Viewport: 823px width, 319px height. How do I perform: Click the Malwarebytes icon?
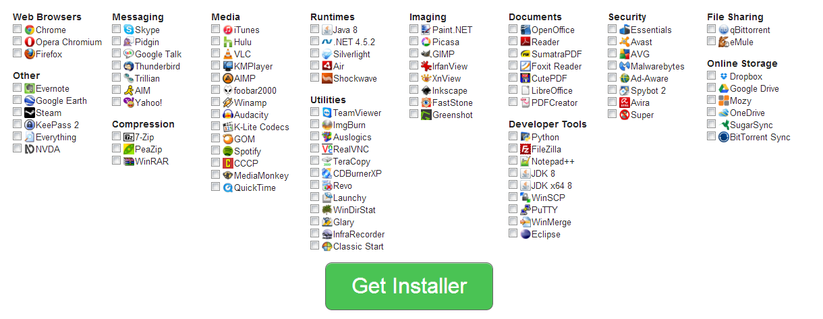click(x=625, y=66)
